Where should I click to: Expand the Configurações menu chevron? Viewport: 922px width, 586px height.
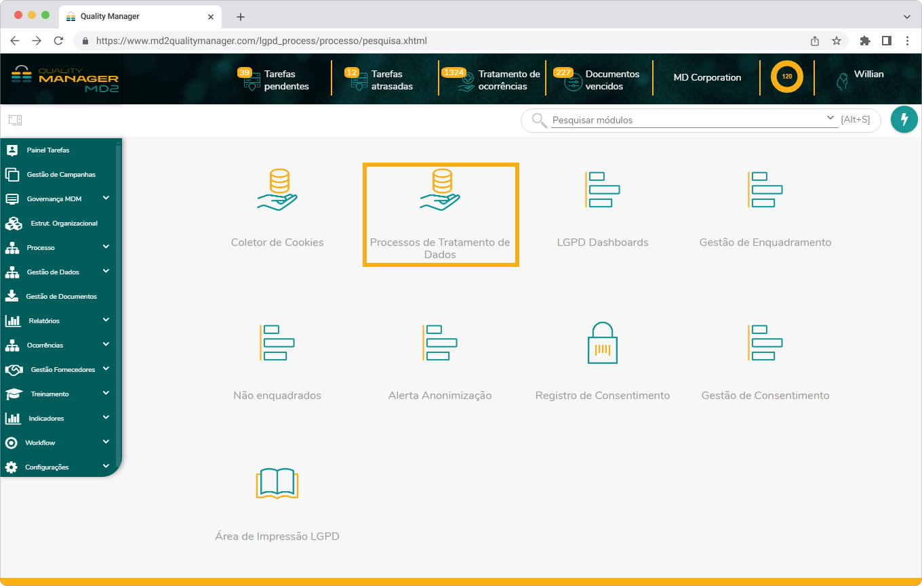106,467
